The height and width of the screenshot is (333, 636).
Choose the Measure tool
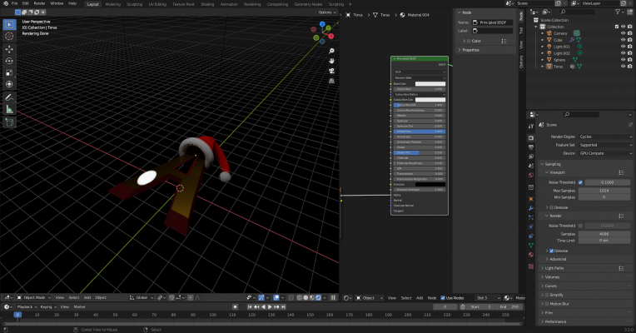[x=9, y=109]
